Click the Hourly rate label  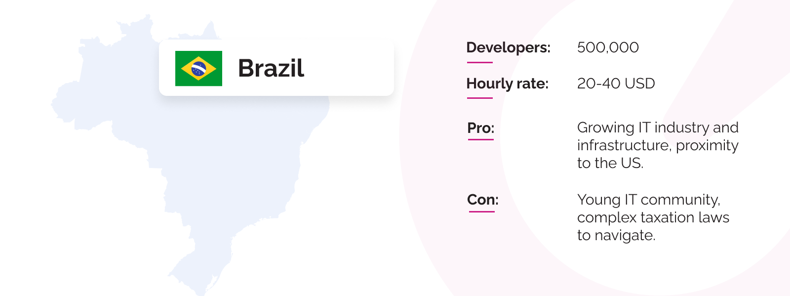point(508,84)
